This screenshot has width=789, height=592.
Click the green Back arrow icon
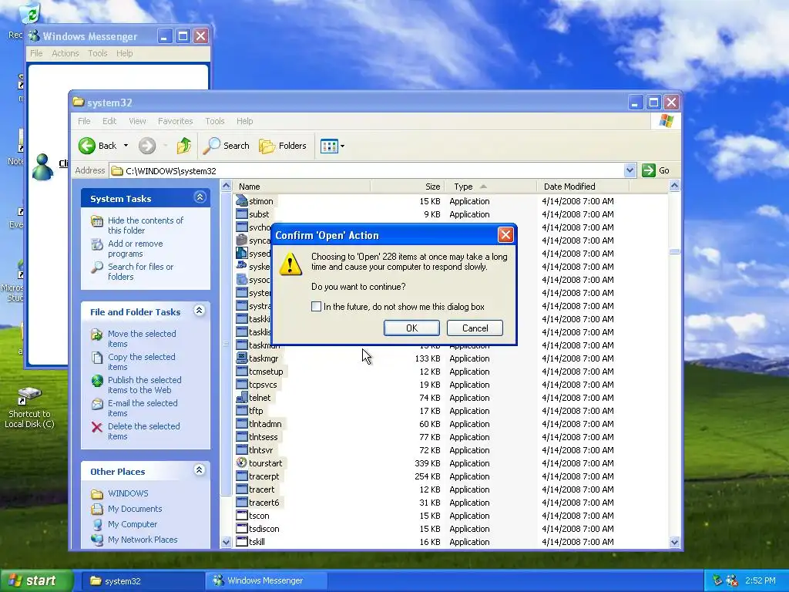tap(86, 146)
